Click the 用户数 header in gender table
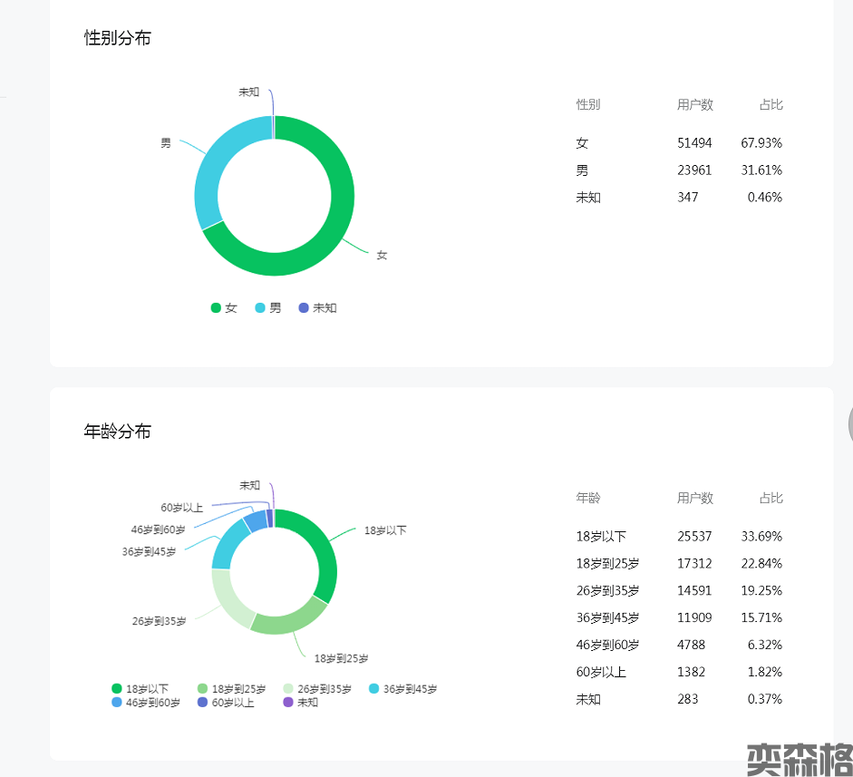853x777 pixels. click(x=694, y=105)
